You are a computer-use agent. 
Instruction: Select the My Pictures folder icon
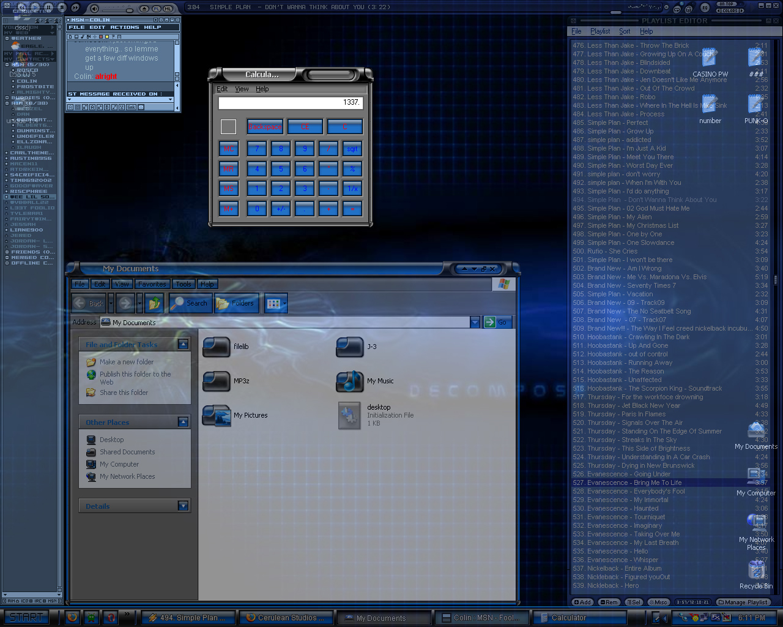[216, 415]
